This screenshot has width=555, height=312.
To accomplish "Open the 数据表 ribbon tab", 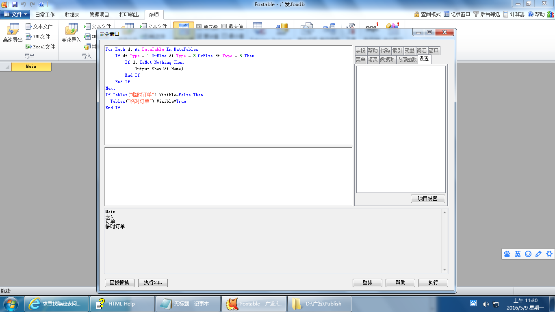I will (72, 15).
